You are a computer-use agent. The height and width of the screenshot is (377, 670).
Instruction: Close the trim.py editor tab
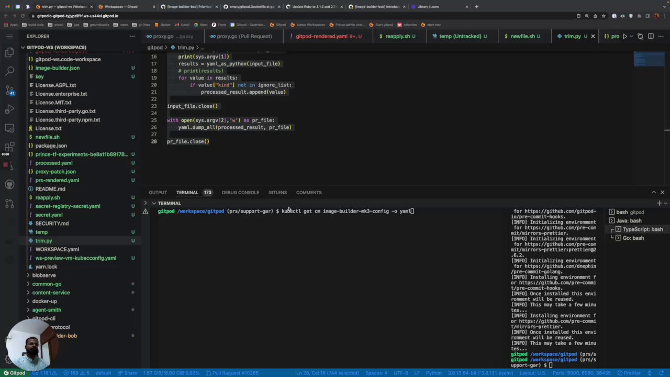coord(593,36)
